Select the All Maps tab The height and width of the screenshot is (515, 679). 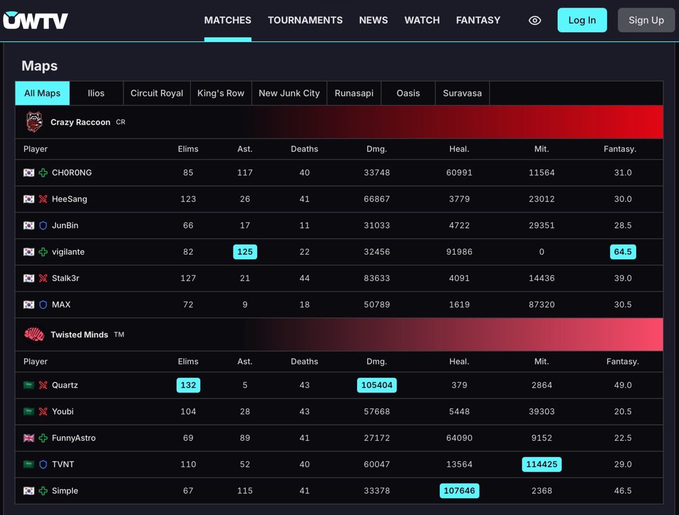pos(42,93)
